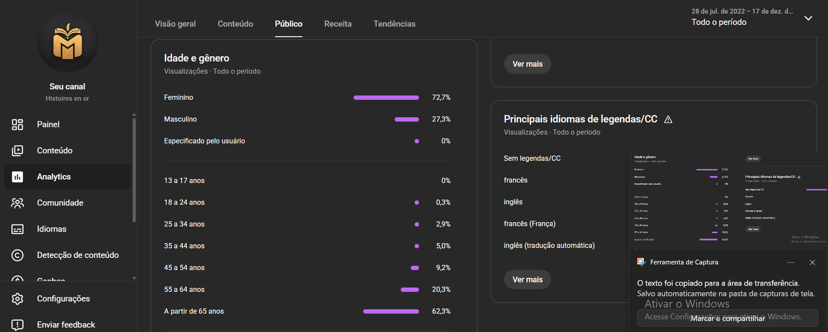Open Comunidade via its people icon
The image size is (828, 332).
[18, 203]
